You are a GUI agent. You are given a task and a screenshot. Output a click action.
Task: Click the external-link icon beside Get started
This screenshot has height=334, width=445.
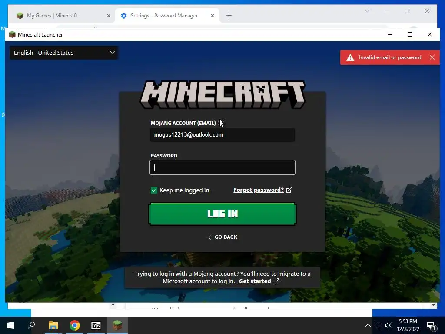tap(276, 281)
